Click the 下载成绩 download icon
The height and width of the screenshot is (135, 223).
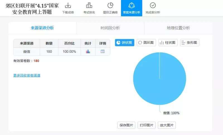click(x=68, y=5)
